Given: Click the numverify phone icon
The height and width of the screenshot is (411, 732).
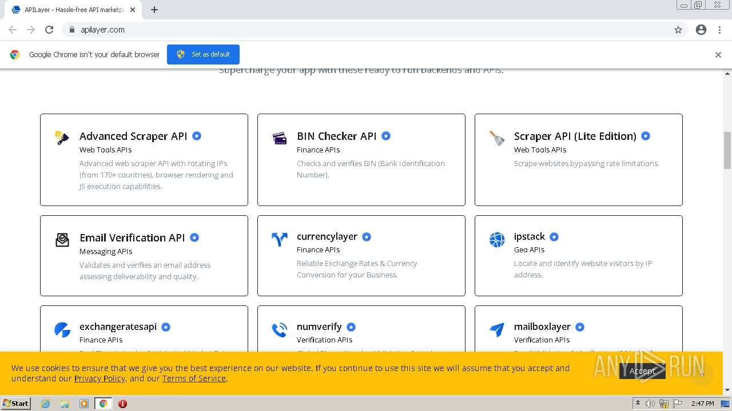Looking at the screenshot, I should tap(279, 330).
